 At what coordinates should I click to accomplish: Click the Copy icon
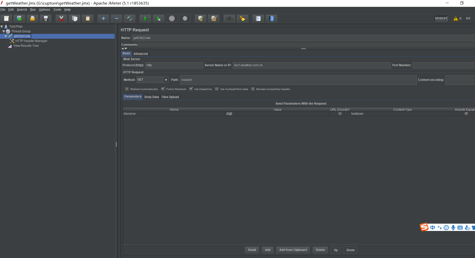(x=75, y=18)
